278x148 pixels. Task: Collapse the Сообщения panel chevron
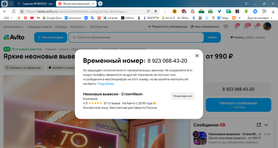(266, 125)
